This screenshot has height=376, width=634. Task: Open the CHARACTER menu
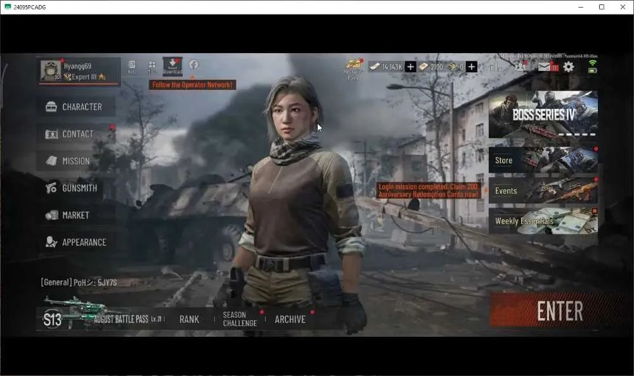[76, 106]
